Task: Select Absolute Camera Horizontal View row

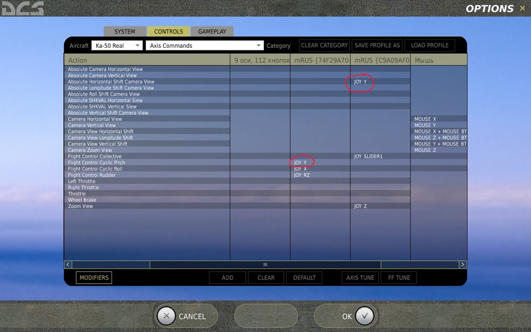Action: (x=147, y=69)
